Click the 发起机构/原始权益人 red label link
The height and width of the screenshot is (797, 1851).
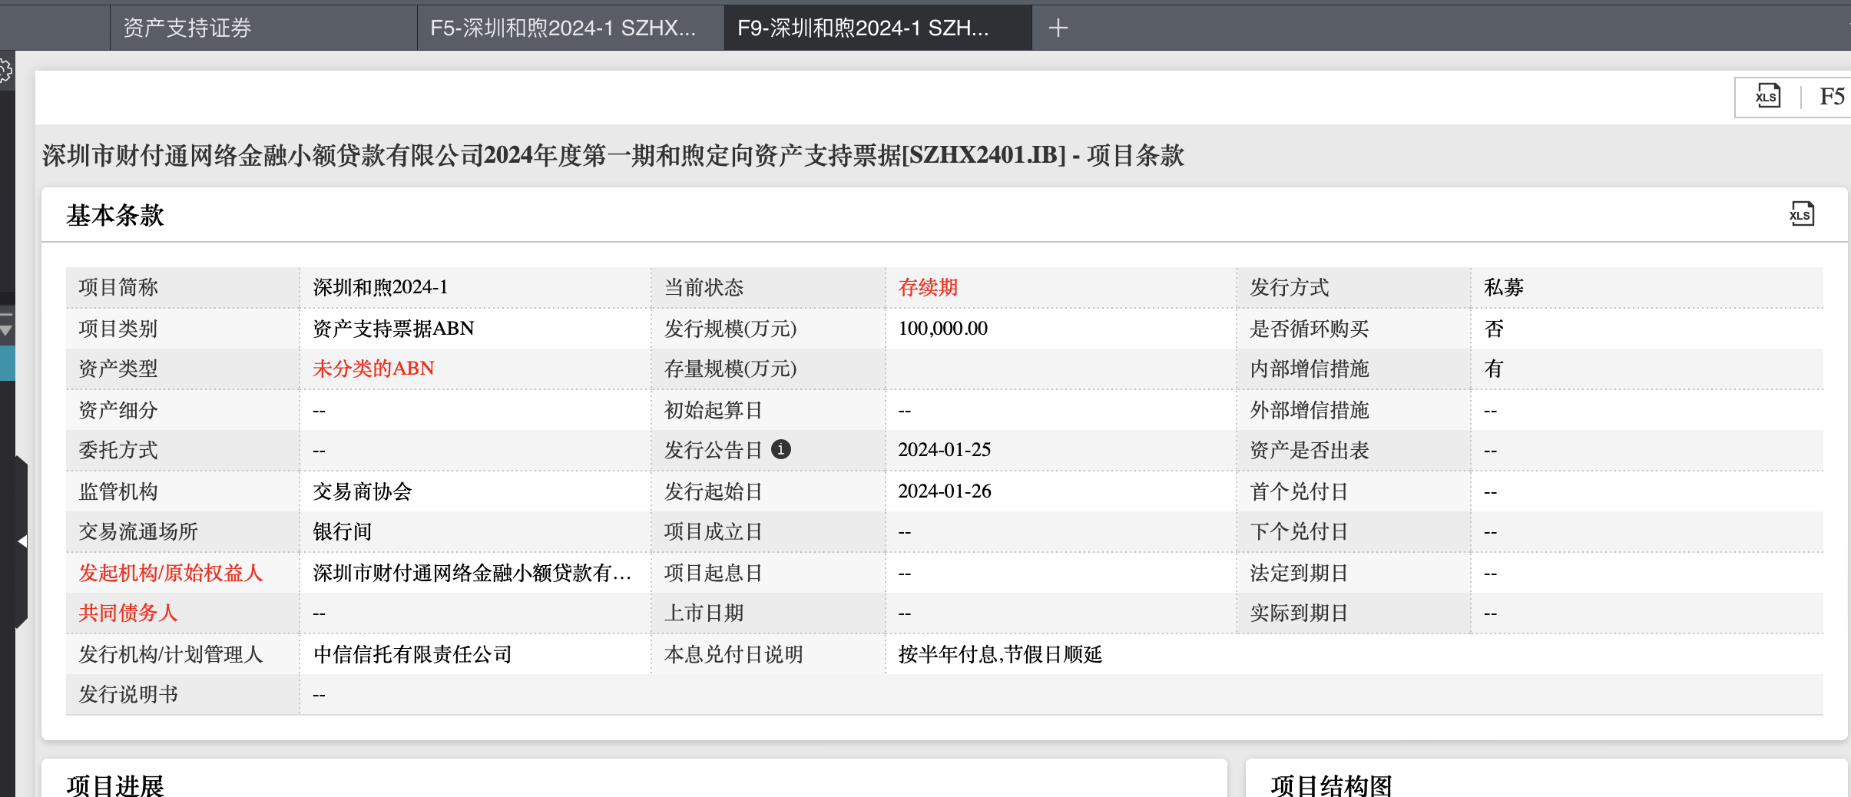tap(171, 573)
